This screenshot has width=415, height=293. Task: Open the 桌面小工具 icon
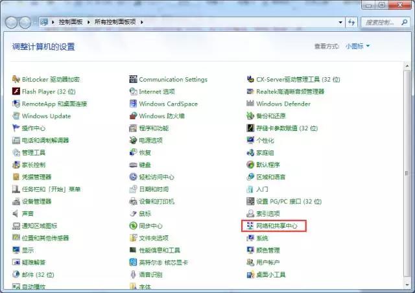pyautogui.click(x=250, y=274)
